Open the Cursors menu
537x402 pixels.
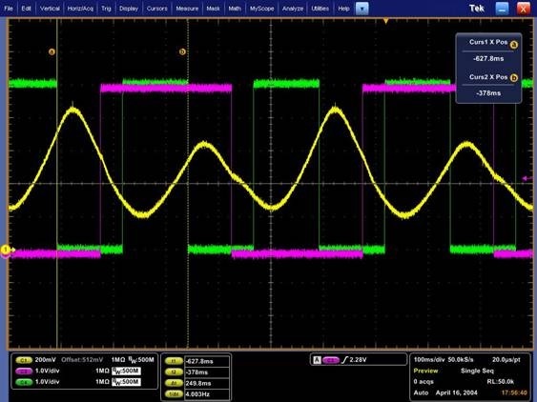point(156,9)
